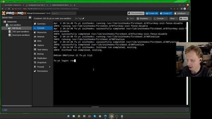Click the Summary book icon
The width and height of the screenshot is (212, 119).
pos(35,24)
